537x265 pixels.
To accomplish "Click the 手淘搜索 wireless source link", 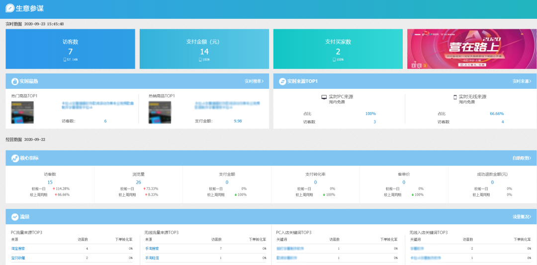I will [151, 248].
